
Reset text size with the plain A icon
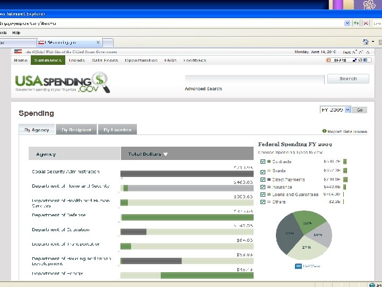click(368, 52)
